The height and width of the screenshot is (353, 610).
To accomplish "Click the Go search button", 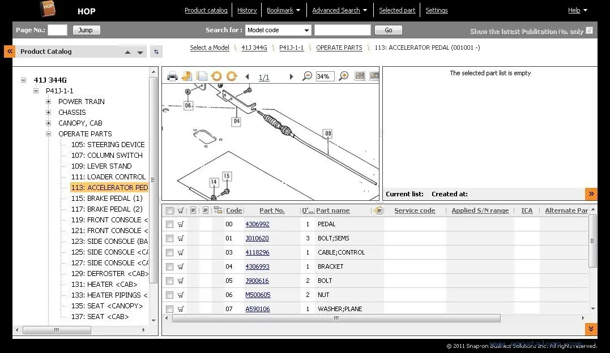I will [x=388, y=30].
